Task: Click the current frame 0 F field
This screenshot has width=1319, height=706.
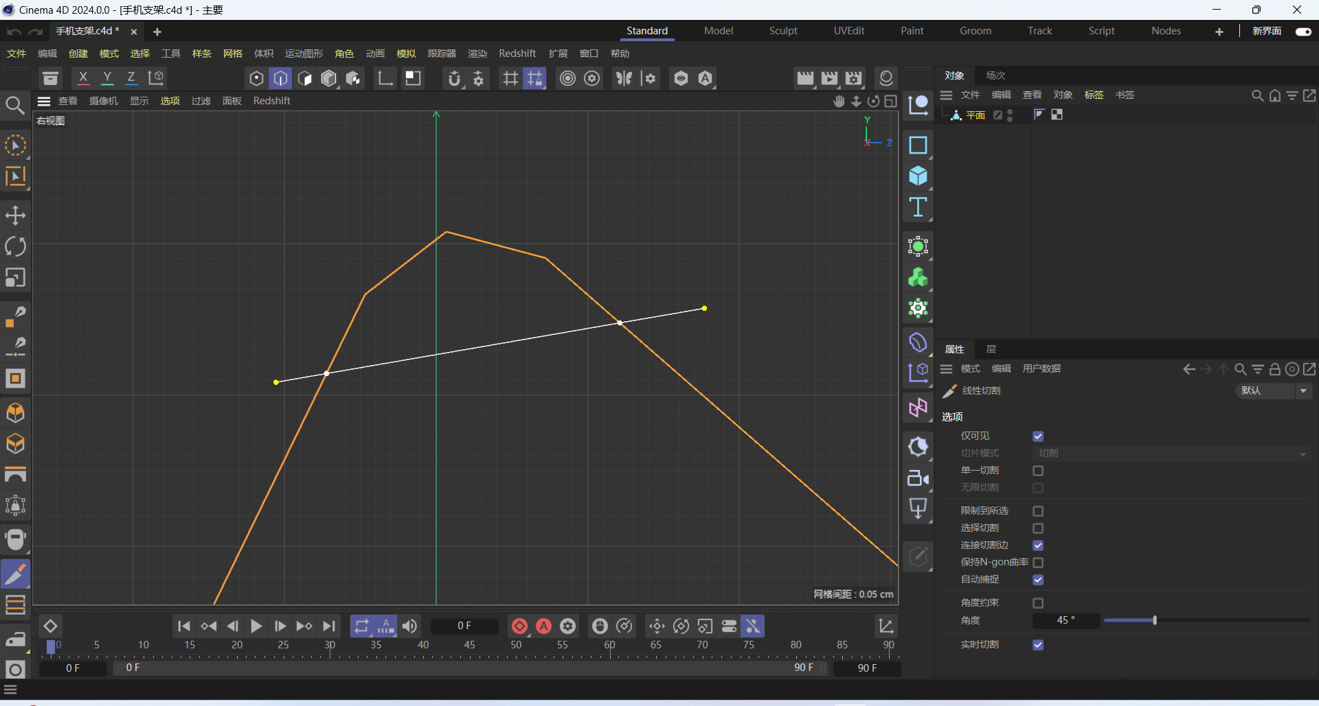Action: (464, 626)
